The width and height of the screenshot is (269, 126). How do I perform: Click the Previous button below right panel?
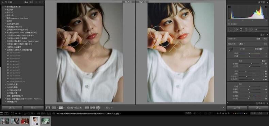[237, 108]
